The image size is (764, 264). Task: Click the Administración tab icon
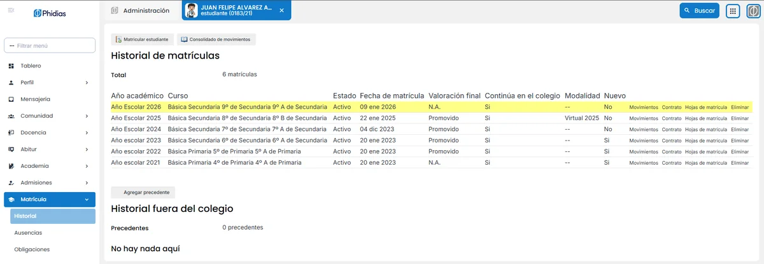click(115, 11)
